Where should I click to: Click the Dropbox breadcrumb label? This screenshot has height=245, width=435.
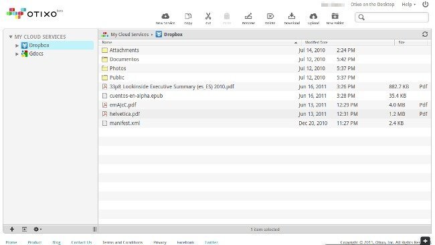173,34
